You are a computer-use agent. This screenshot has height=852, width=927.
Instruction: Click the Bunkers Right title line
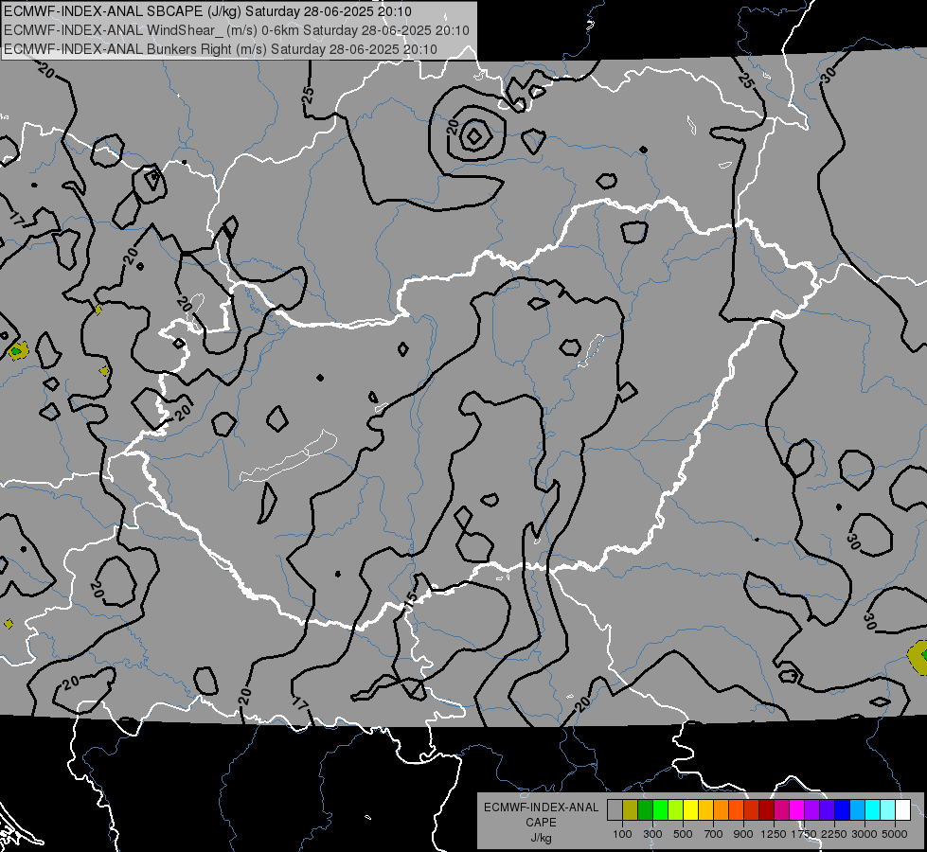[x=221, y=49]
